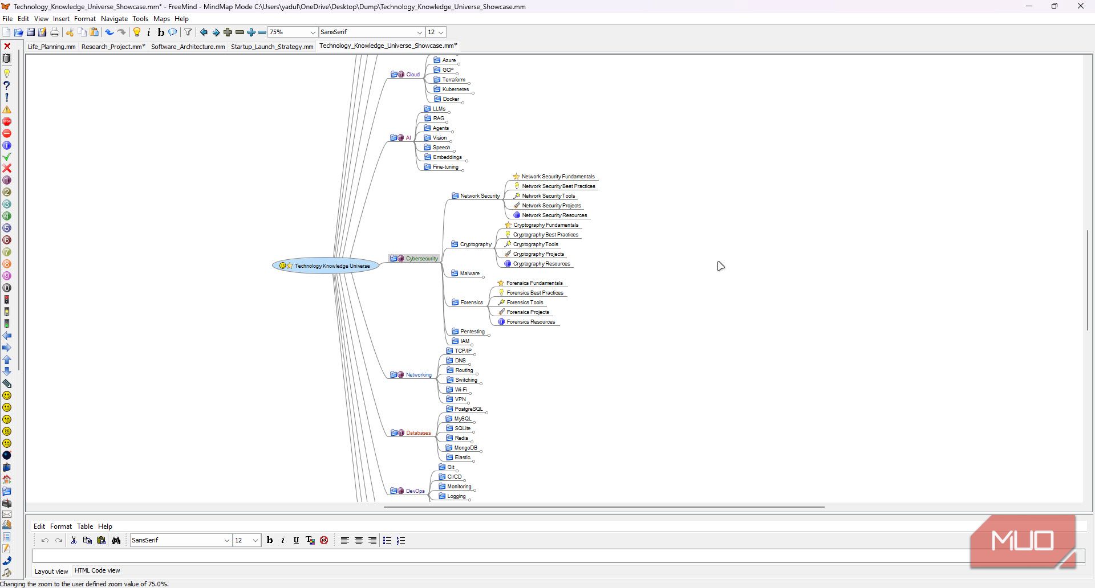Screen dimensions: 1095x588
Task: Add the black bomb icon
Action: (x=7, y=455)
